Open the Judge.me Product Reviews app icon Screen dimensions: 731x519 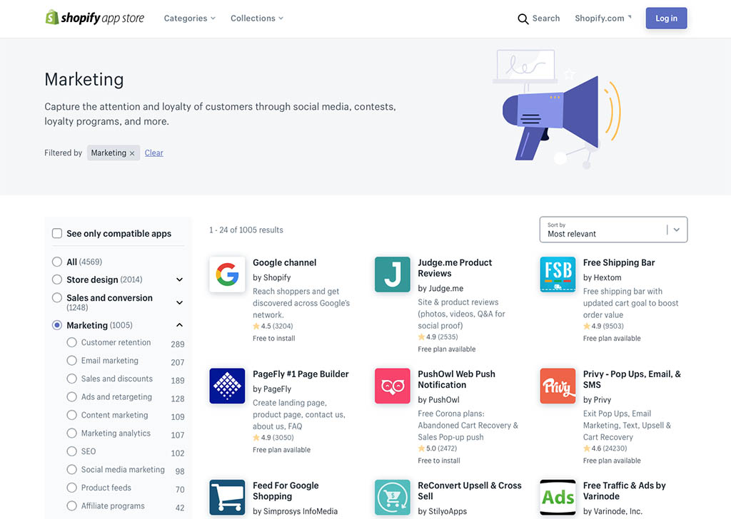393,274
